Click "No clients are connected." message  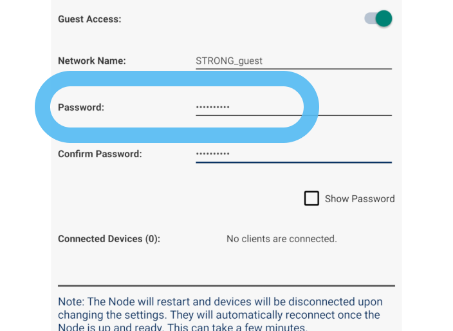(x=281, y=239)
